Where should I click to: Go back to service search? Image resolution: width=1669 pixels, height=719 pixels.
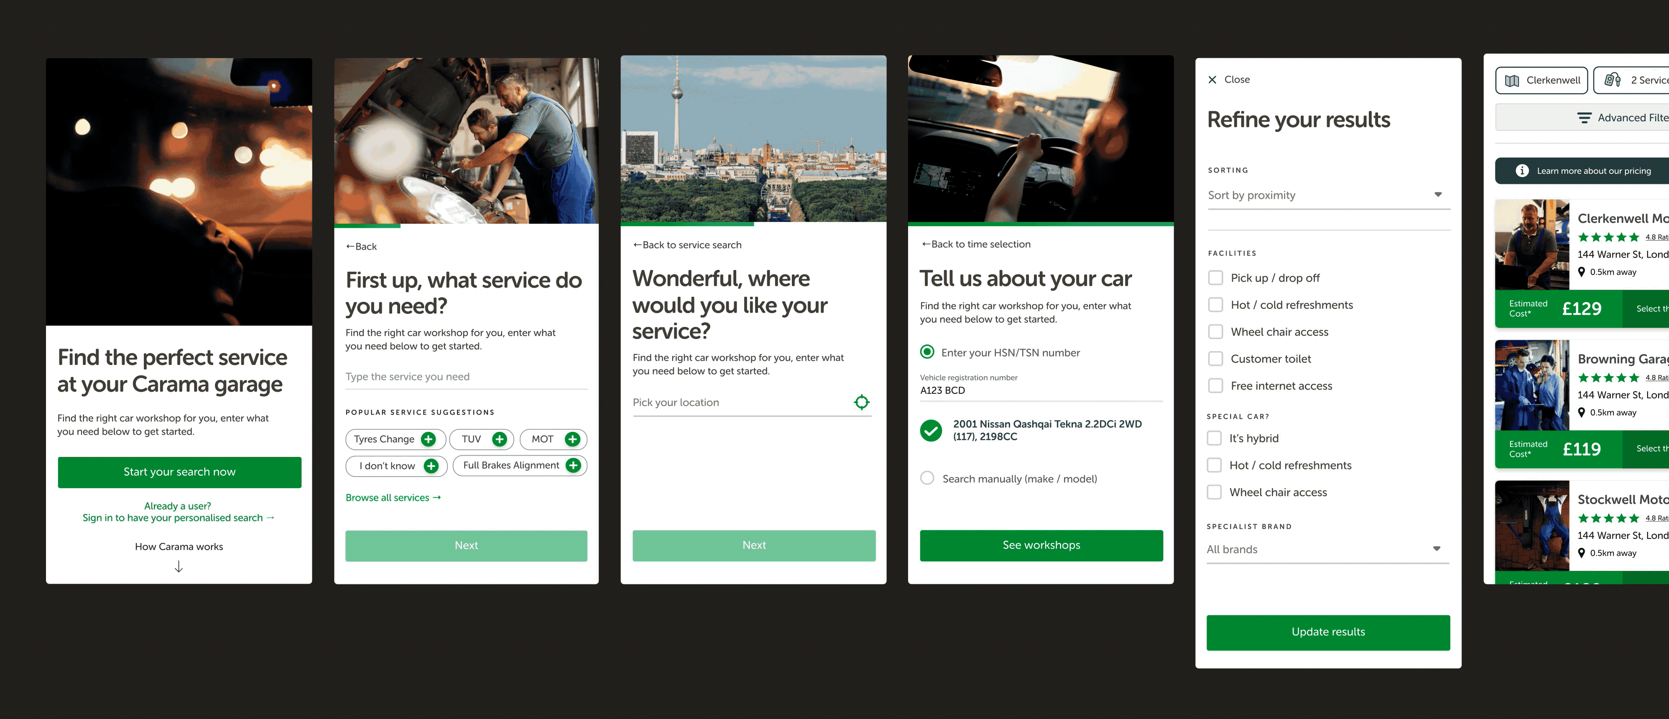click(687, 245)
